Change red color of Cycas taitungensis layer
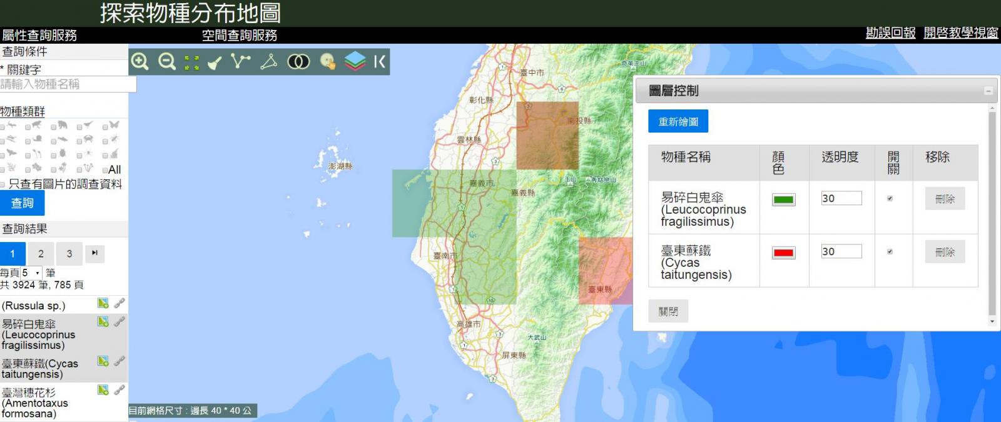This screenshot has width=1001, height=422. coord(783,253)
